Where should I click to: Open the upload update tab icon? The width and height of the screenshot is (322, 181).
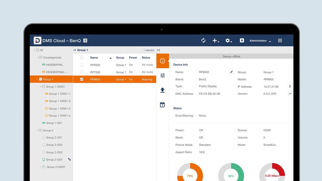(163, 90)
